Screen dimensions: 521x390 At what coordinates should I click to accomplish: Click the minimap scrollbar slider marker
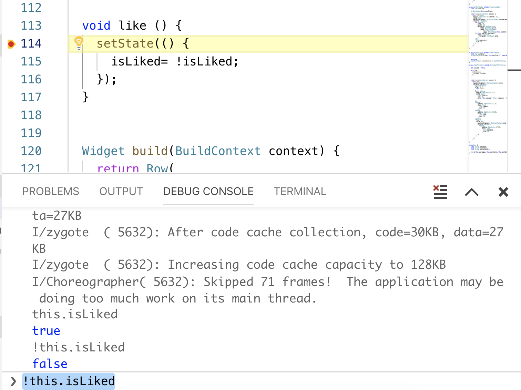(x=514, y=70)
